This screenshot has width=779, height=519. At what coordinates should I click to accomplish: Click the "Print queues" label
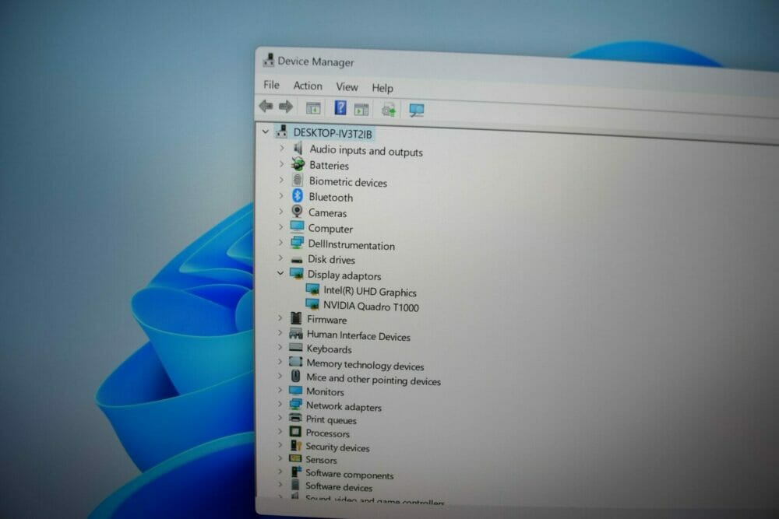(x=331, y=419)
